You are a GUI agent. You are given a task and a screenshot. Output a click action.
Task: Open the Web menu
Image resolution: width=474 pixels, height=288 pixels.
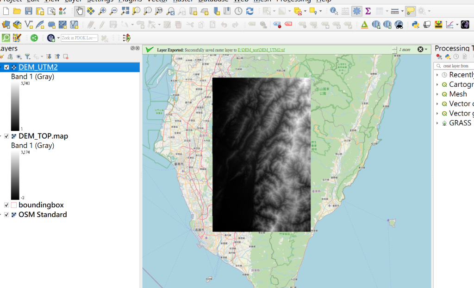click(x=241, y=1)
